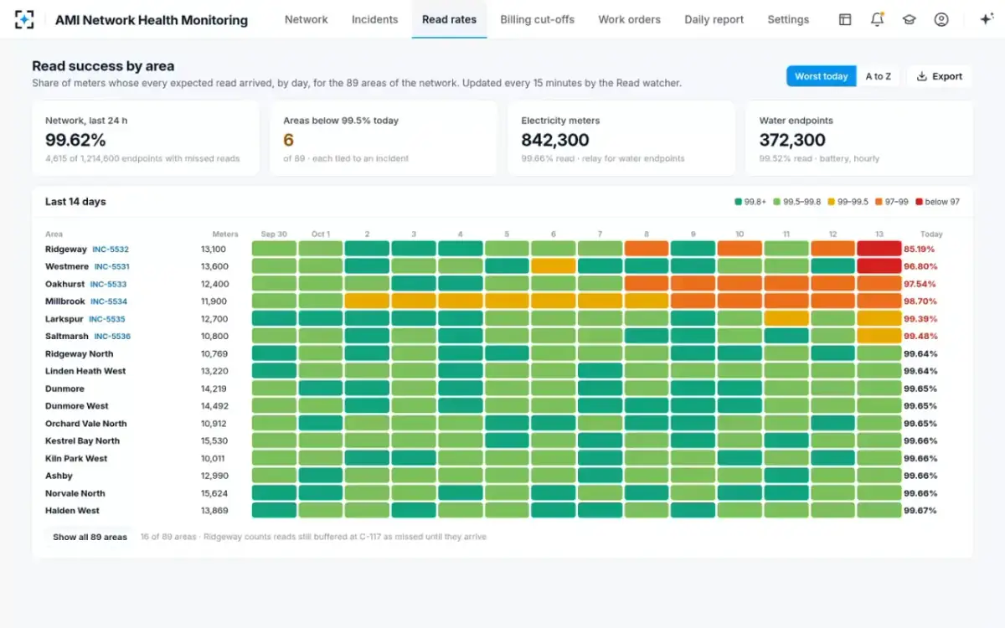The image size is (1005, 628).
Task: Open incident link INC-5535
Action: coord(107,319)
